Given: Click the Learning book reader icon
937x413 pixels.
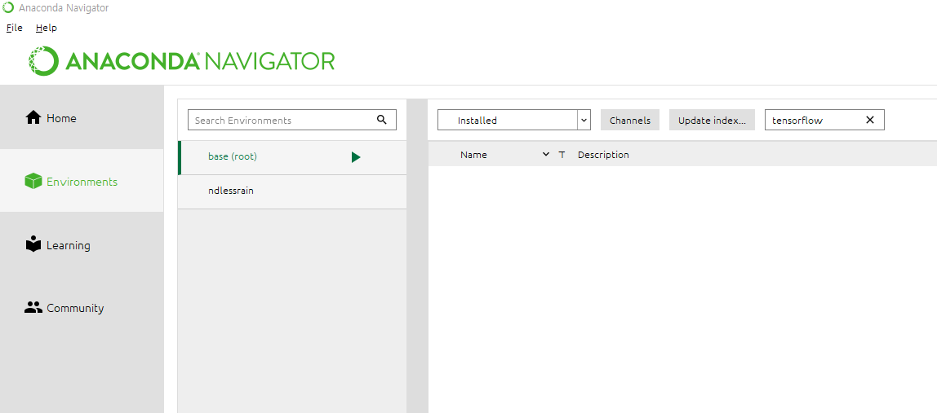Looking at the screenshot, I should point(33,244).
